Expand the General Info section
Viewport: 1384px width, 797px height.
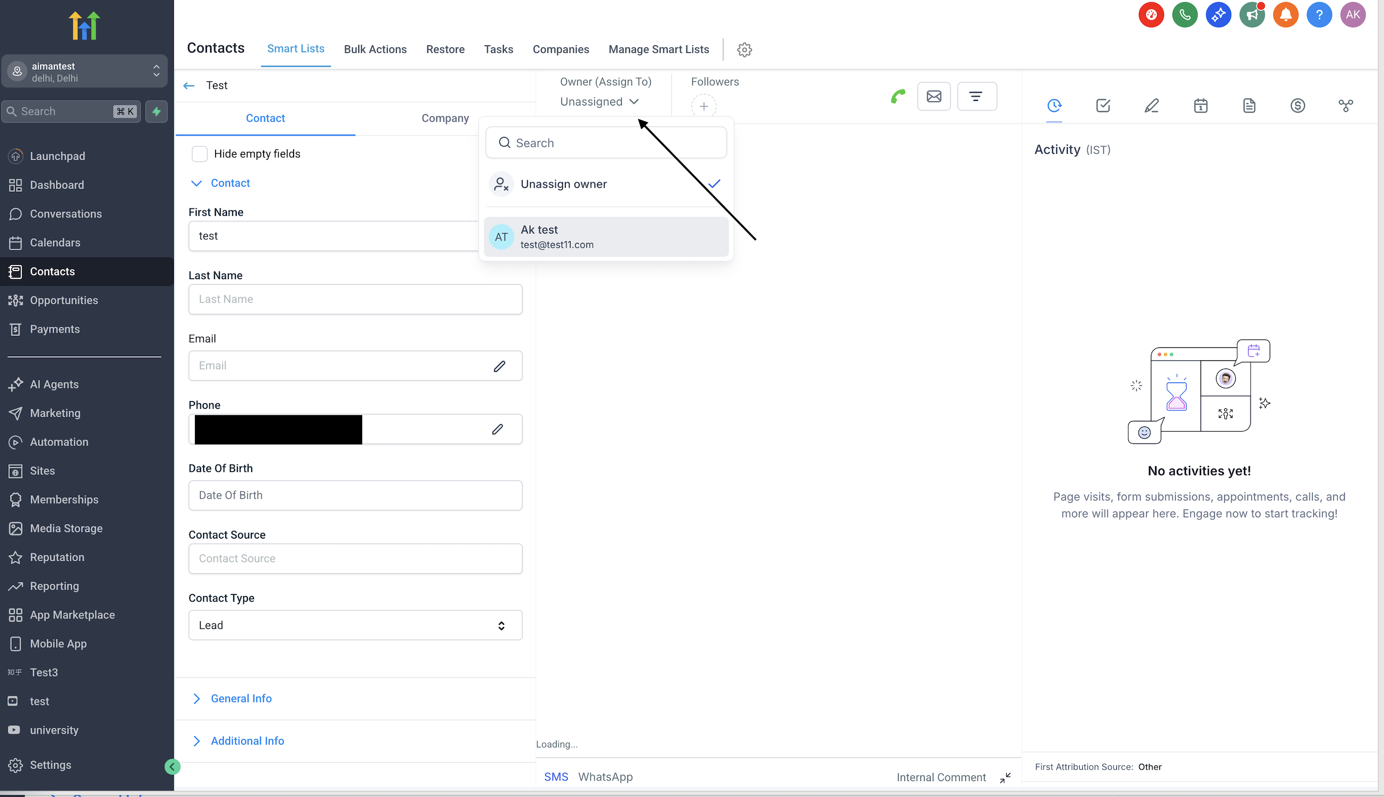[x=241, y=698]
